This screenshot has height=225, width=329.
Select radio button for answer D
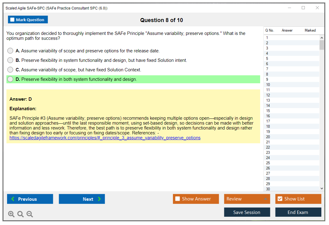click(10, 79)
